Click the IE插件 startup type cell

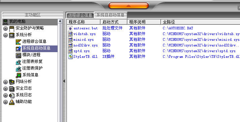(108, 56)
